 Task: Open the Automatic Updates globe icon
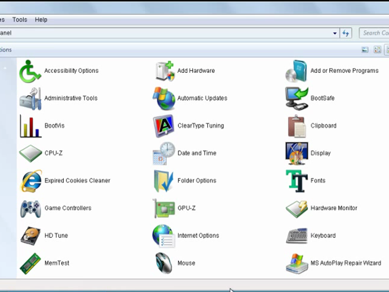(164, 99)
